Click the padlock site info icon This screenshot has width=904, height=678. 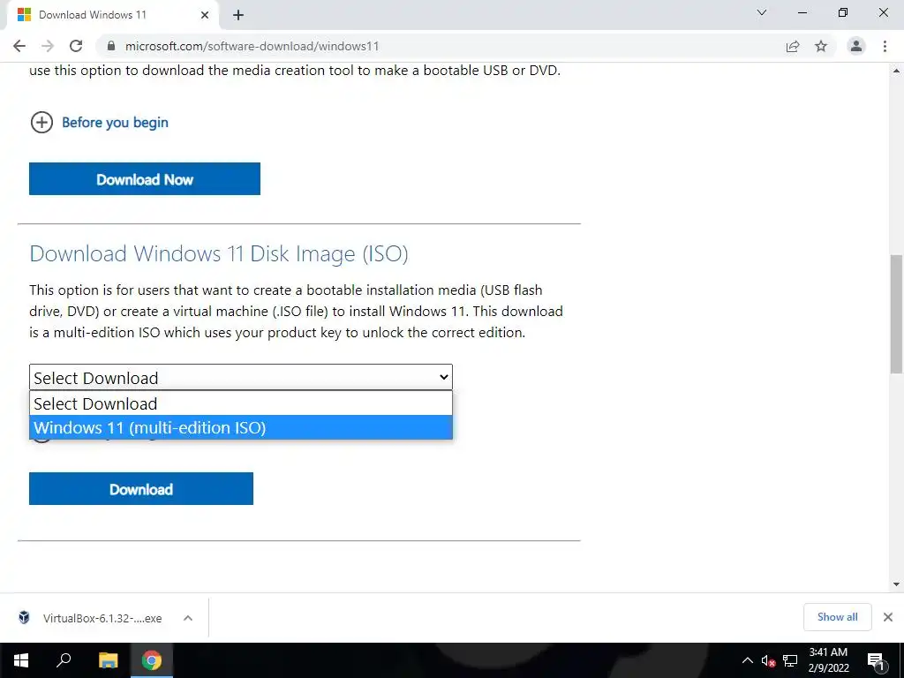111,46
